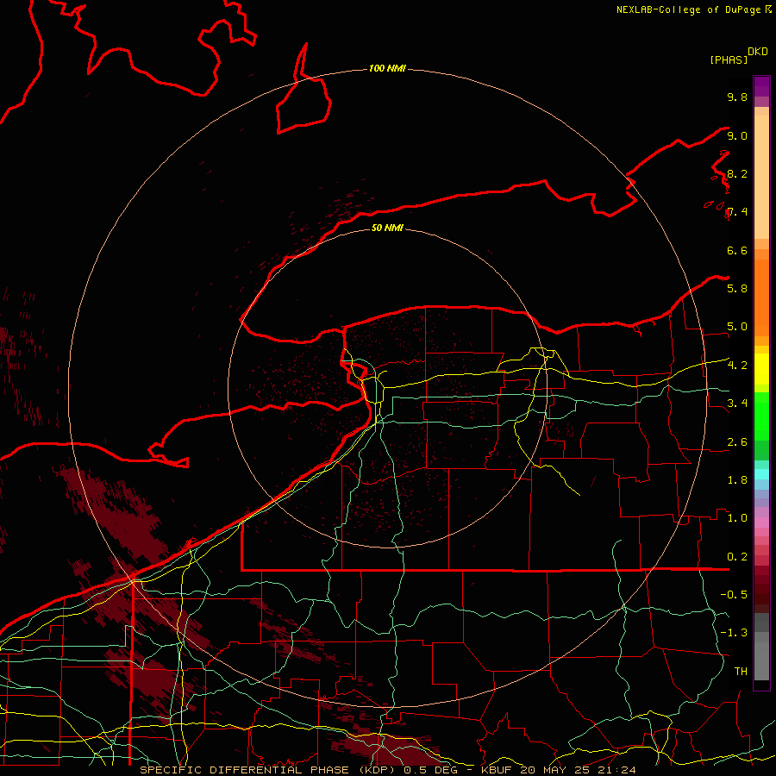Viewport: 776px width, 776px height.
Task: Click the -1.3 color scale label
Action: pos(734,633)
